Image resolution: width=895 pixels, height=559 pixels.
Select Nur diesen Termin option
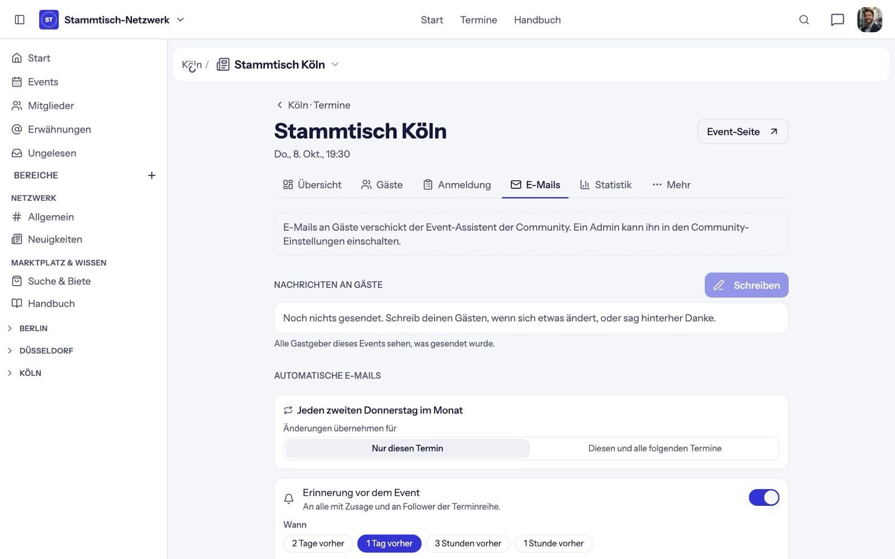(x=407, y=448)
